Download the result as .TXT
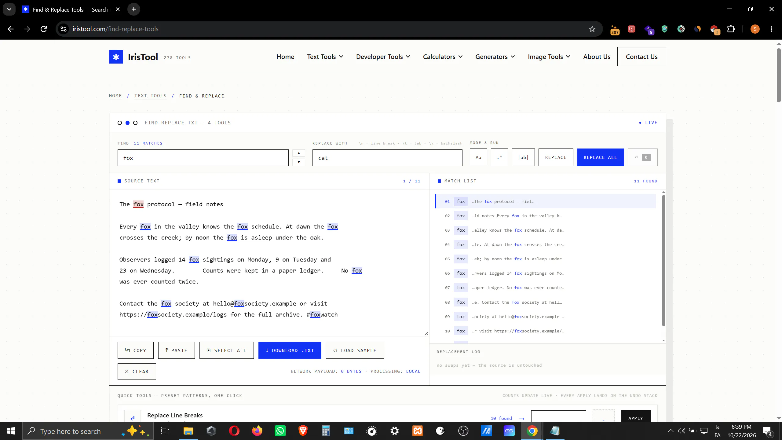This screenshot has width=782, height=440. tap(290, 350)
